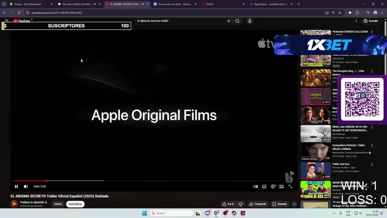This screenshot has height=218, width=387.
Task: Open the zoom magnifier in address bar
Action: tap(333, 13)
